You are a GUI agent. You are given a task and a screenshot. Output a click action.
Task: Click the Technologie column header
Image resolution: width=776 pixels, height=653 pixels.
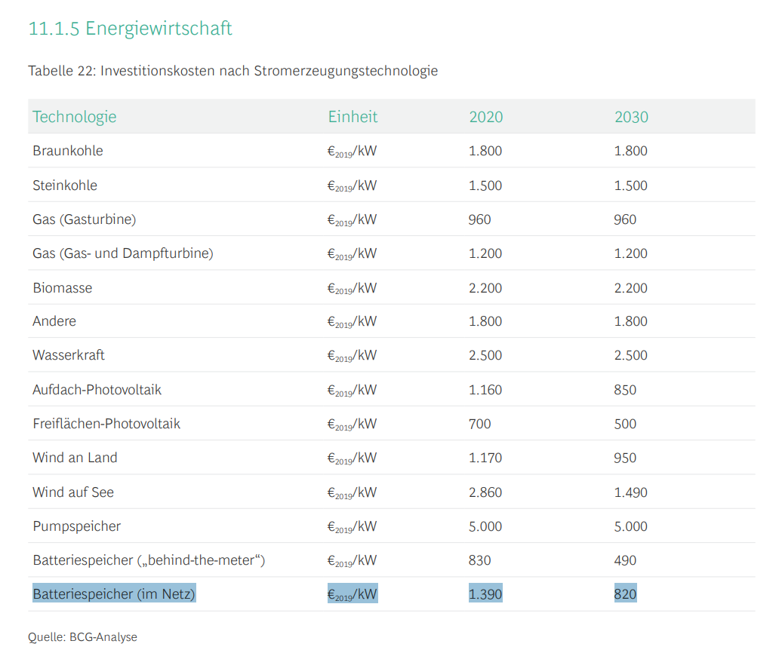coord(75,117)
